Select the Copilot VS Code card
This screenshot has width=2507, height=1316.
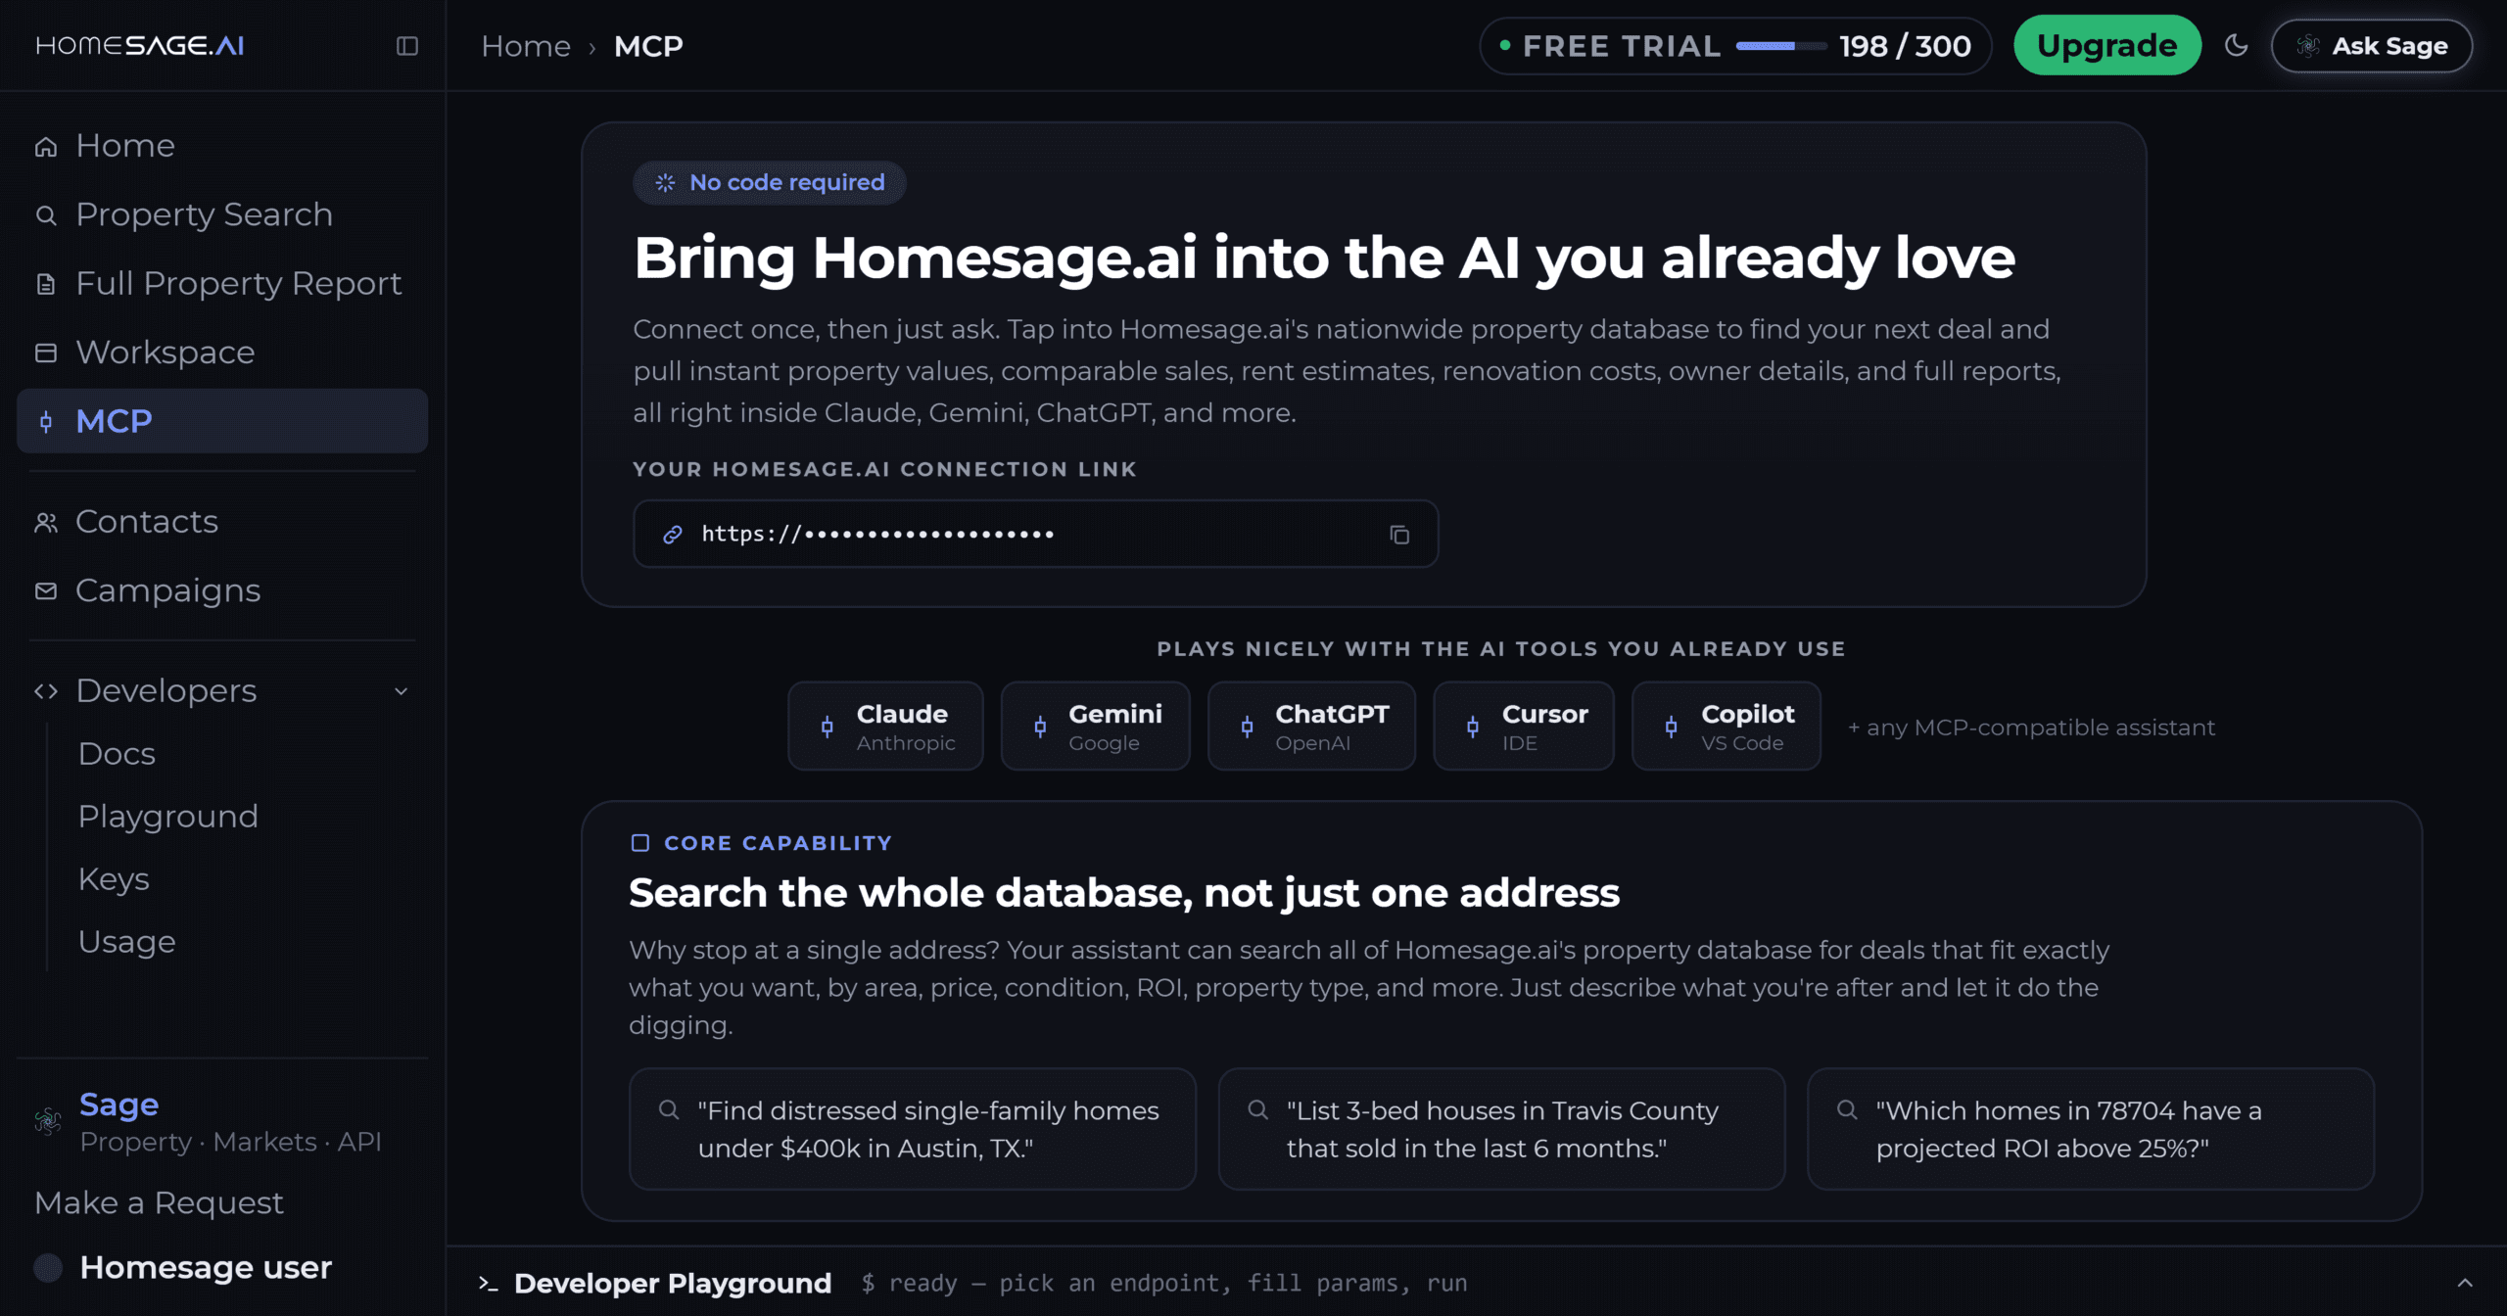pyautogui.click(x=1727, y=727)
